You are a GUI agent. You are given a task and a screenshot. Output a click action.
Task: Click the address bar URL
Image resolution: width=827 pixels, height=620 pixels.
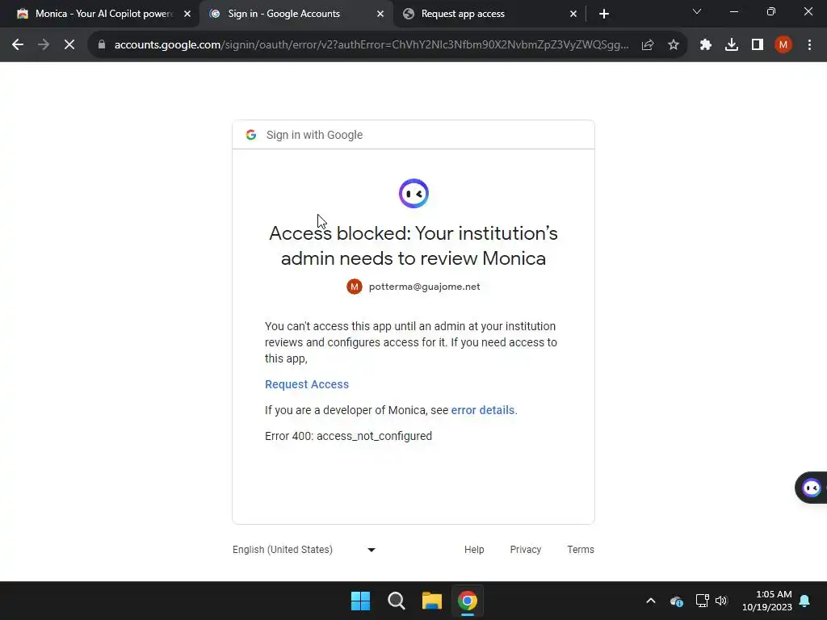(x=372, y=45)
